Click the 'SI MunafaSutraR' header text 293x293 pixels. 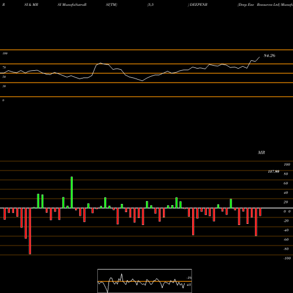tap(72, 5)
